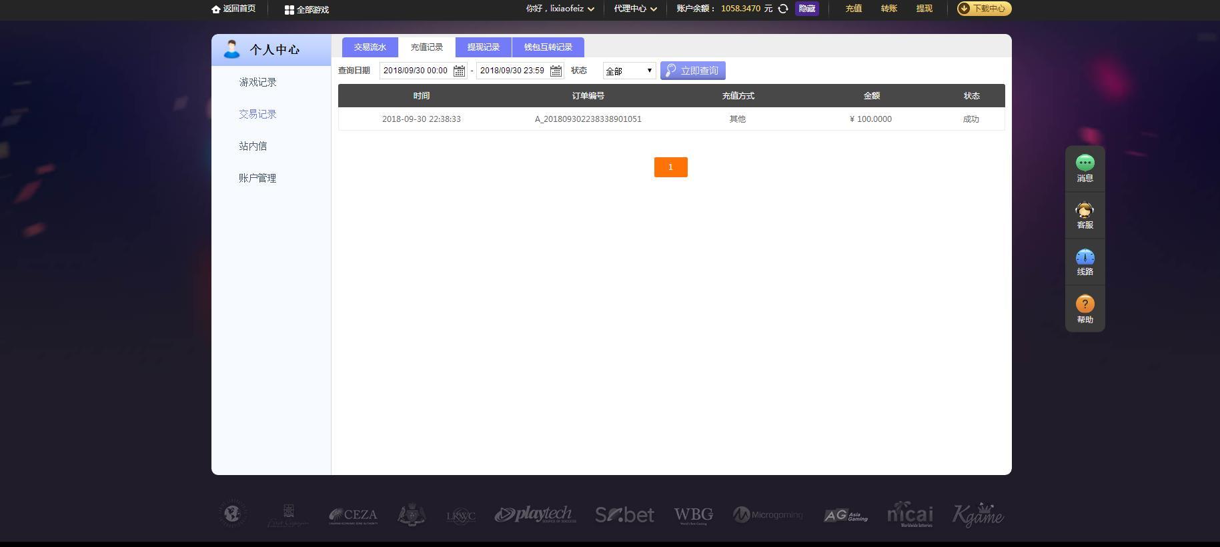The image size is (1220, 547).
Task: Open end date calendar picker icon
Action: (556, 71)
